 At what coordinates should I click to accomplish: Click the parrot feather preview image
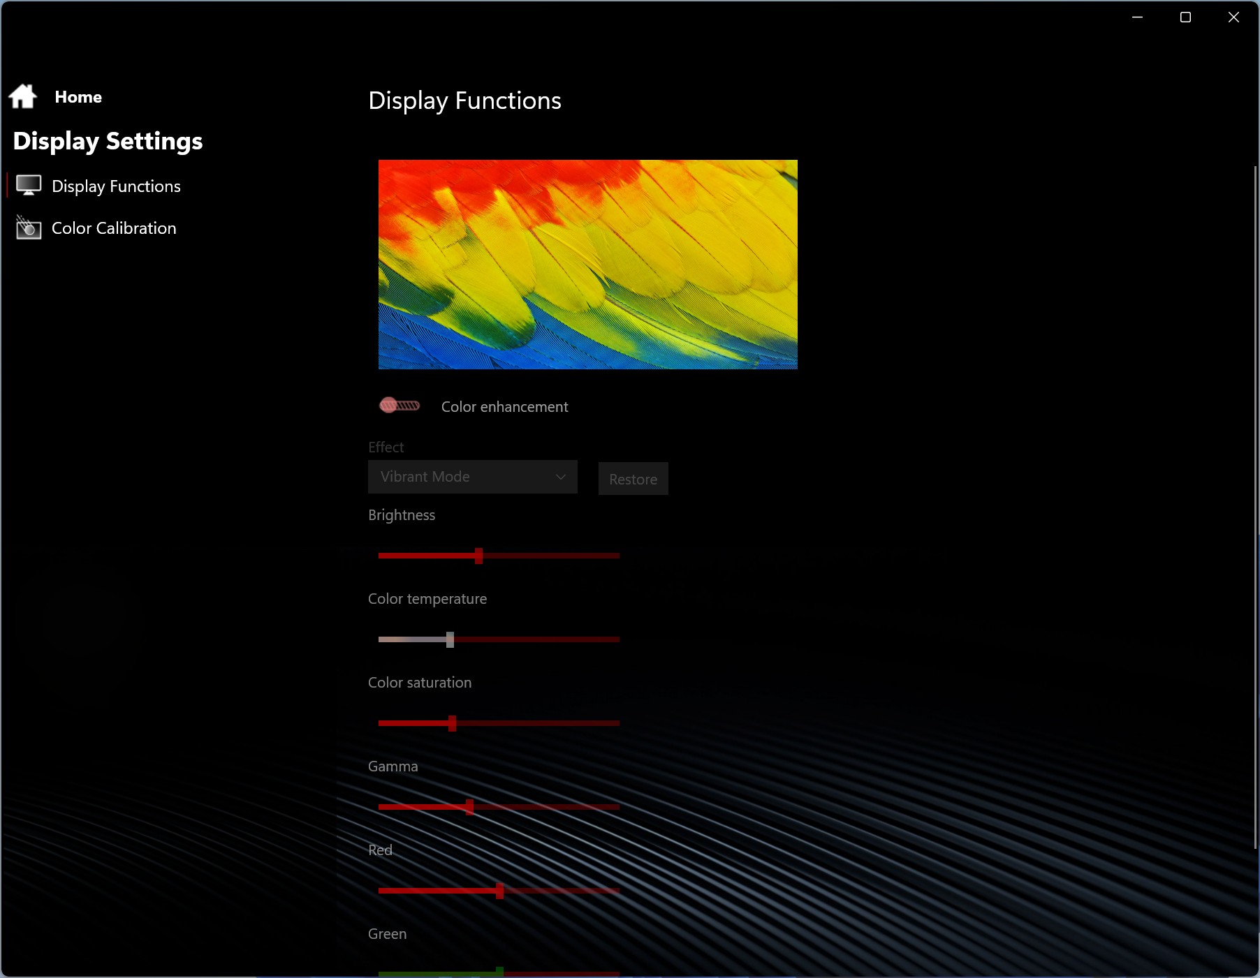(588, 265)
